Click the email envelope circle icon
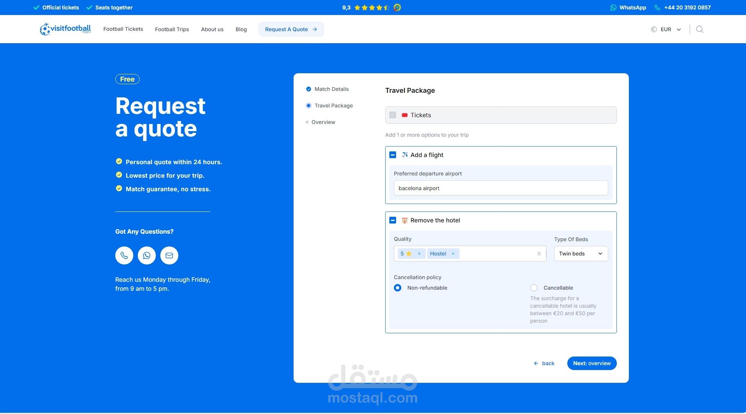 tap(169, 255)
